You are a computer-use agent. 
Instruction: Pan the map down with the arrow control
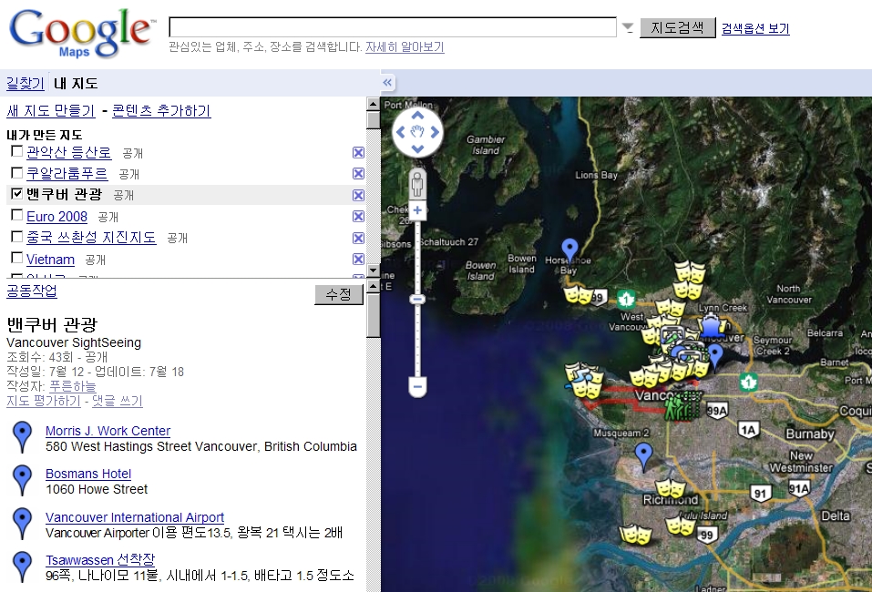[x=417, y=149]
